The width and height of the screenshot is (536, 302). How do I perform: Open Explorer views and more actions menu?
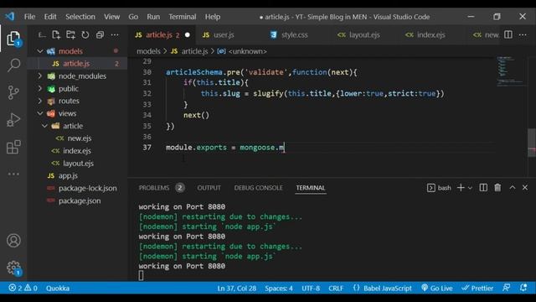click(x=115, y=35)
